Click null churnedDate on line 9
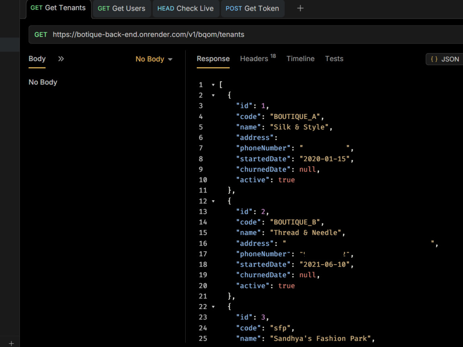This screenshot has width=463, height=347. point(307,169)
